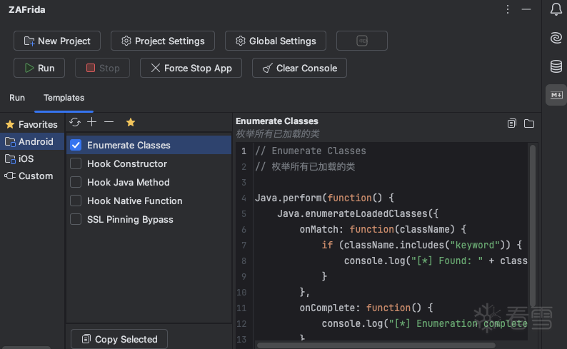Click the Force Stop App button

[191, 68]
